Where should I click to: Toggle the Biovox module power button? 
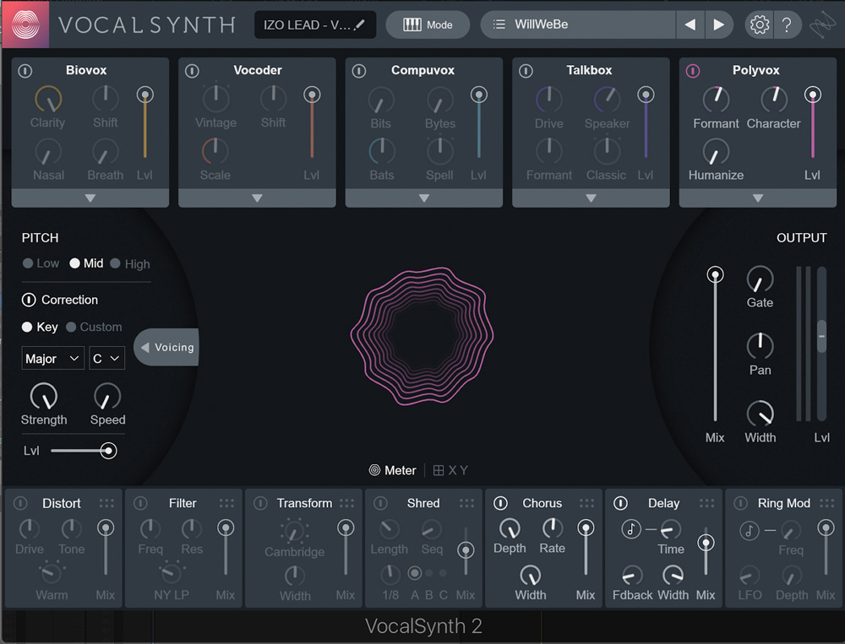click(25, 71)
